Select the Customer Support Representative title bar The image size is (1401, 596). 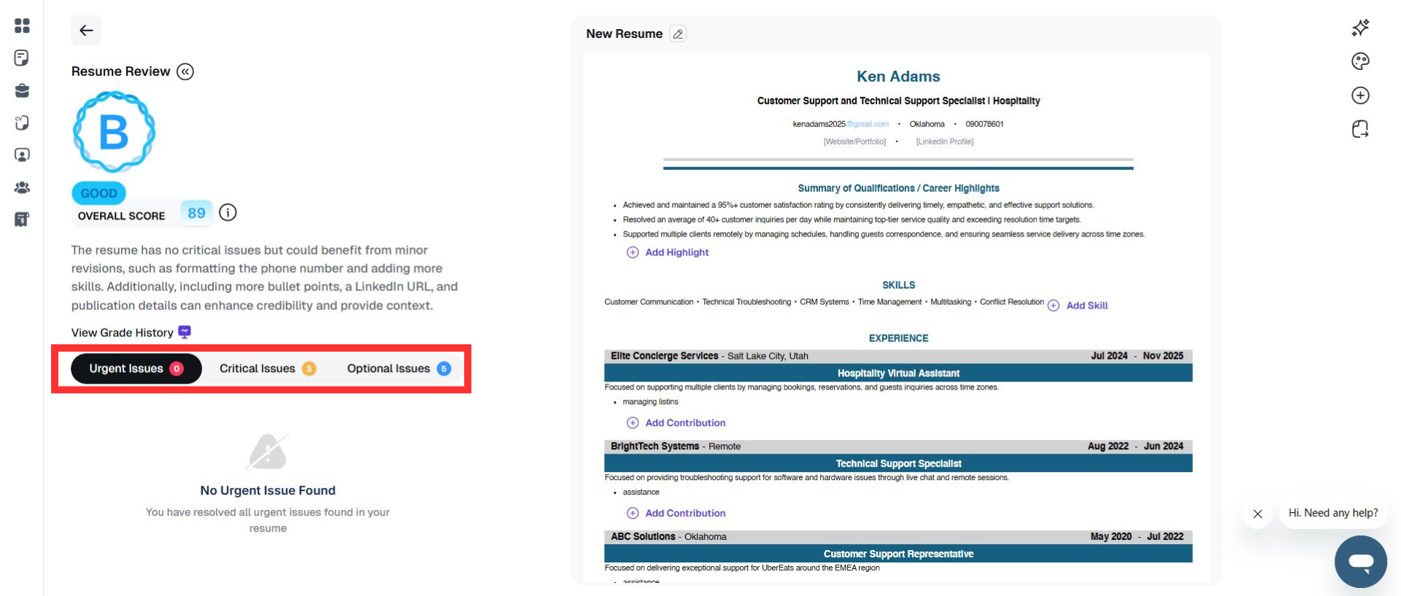tap(898, 554)
